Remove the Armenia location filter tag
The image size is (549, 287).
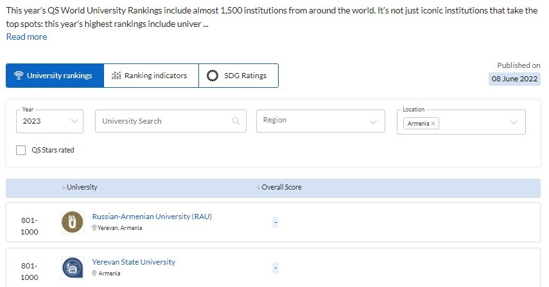pyautogui.click(x=433, y=123)
